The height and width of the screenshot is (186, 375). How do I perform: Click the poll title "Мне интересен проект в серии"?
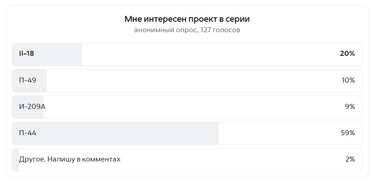(x=187, y=19)
